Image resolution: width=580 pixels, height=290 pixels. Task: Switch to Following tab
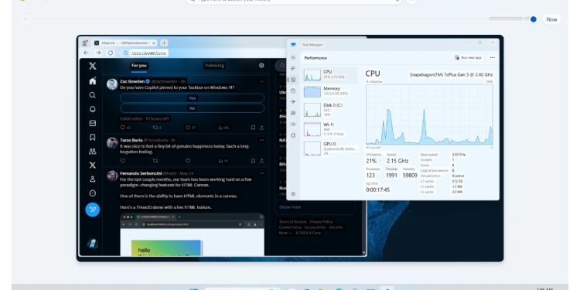tap(214, 66)
